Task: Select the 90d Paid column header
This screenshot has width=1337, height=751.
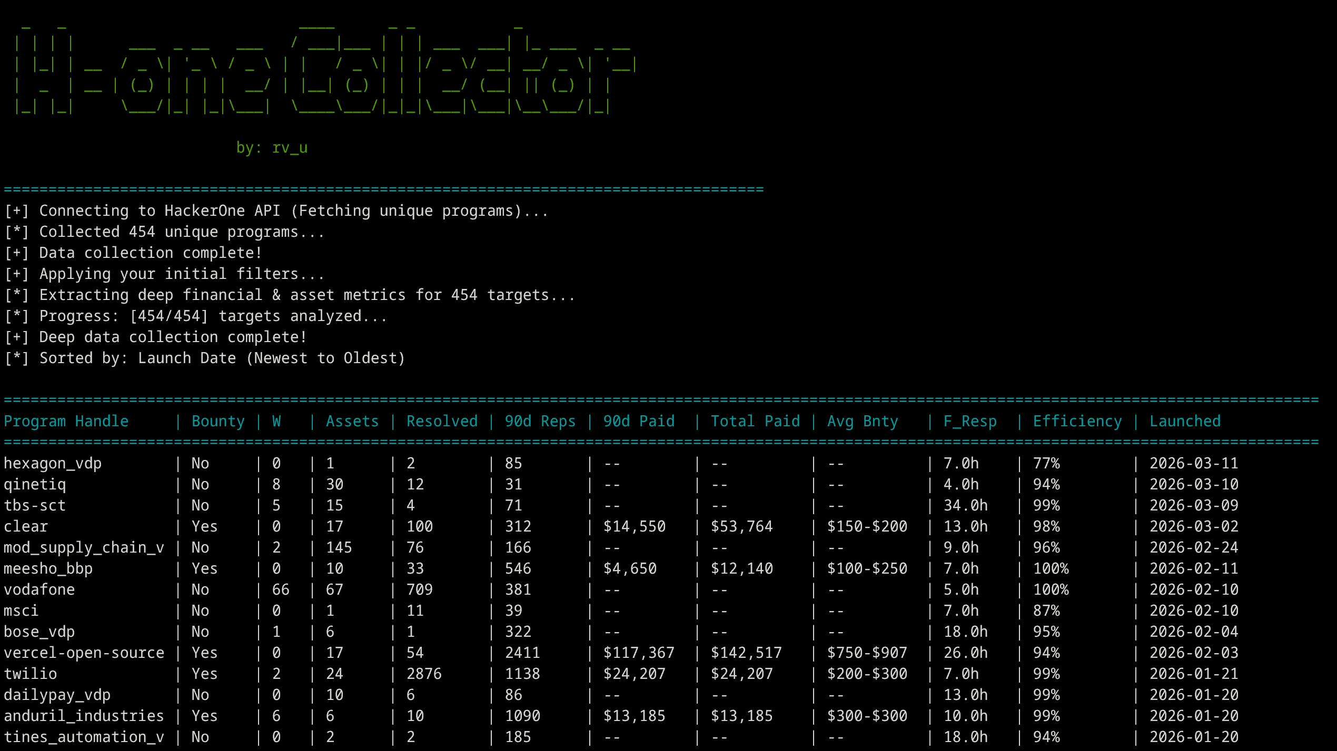Action: click(640, 421)
